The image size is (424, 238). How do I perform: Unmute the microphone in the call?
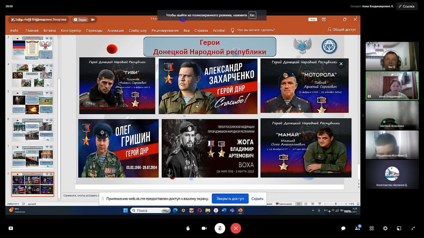[220, 228]
